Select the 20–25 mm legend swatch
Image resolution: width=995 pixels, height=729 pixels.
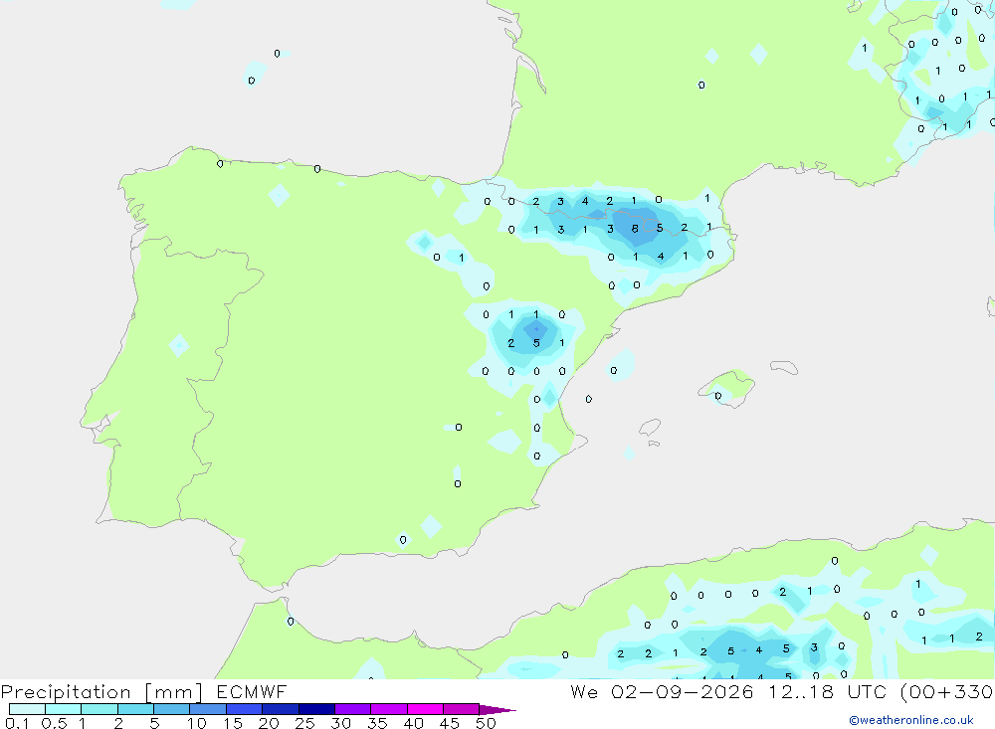pyautogui.click(x=281, y=709)
